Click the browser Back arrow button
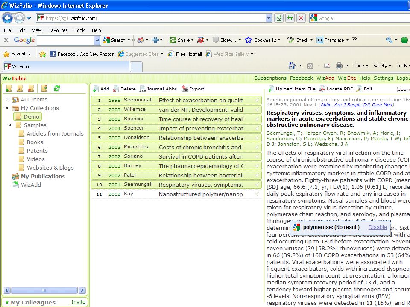The height and width of the screenshot is (307, 410). point(7,18)
